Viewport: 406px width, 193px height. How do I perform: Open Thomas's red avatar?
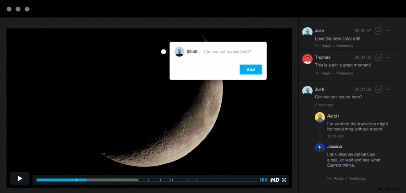pyautogui.click(x=308, y=59)
